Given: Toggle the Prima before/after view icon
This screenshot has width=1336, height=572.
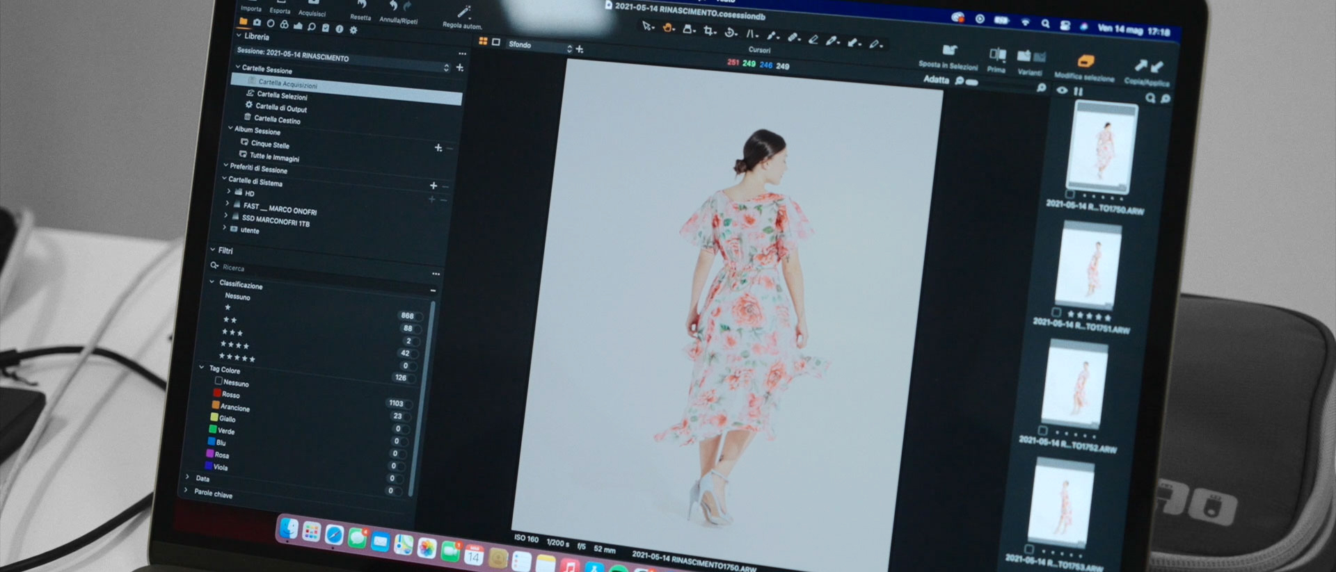Looking at the screenshot, I should [x=998, y=55].
